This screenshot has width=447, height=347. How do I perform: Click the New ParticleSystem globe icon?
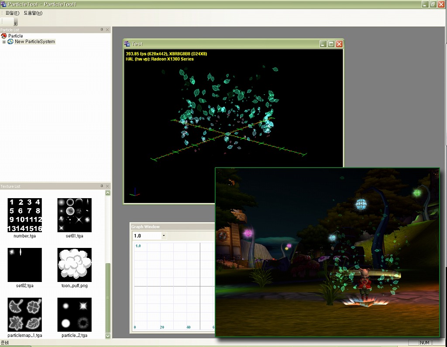click(10, 42)
